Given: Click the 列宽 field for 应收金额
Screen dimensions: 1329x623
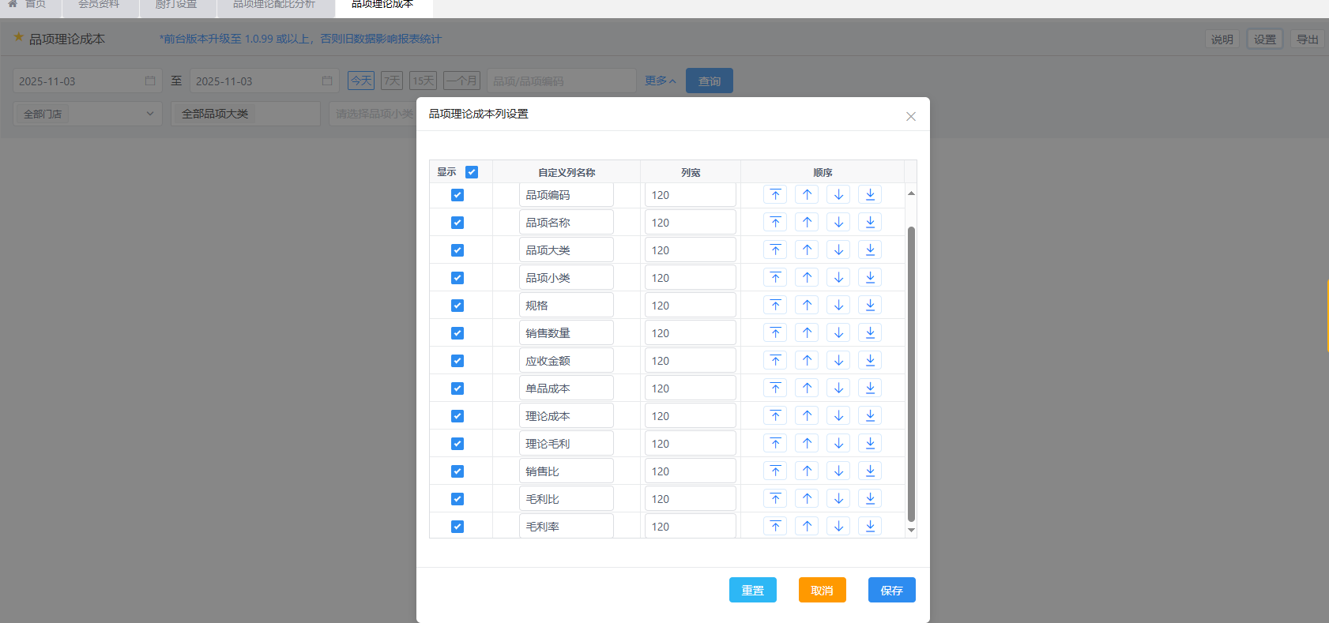Looking at the screenshot, I should tap(690, 361).
